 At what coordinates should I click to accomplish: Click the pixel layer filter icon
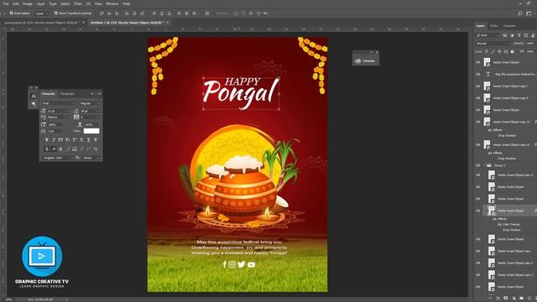(x=505, y=35)
